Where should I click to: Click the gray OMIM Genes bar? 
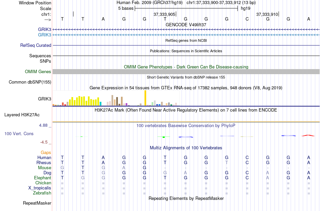[x=186, y=71]
